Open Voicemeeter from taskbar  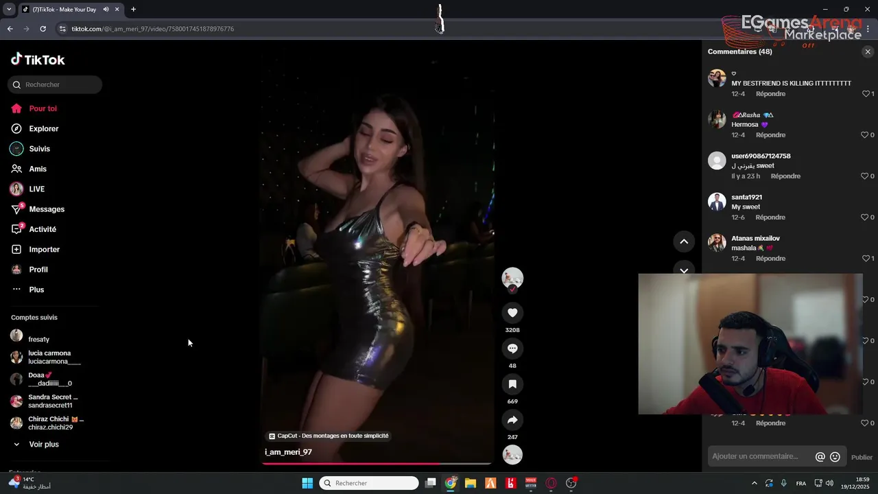pyautogui.click(x=531, y=483)
